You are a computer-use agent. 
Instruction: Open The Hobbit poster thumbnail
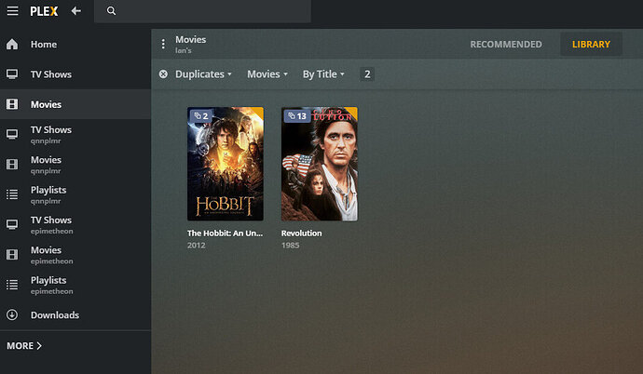[226, 164]
